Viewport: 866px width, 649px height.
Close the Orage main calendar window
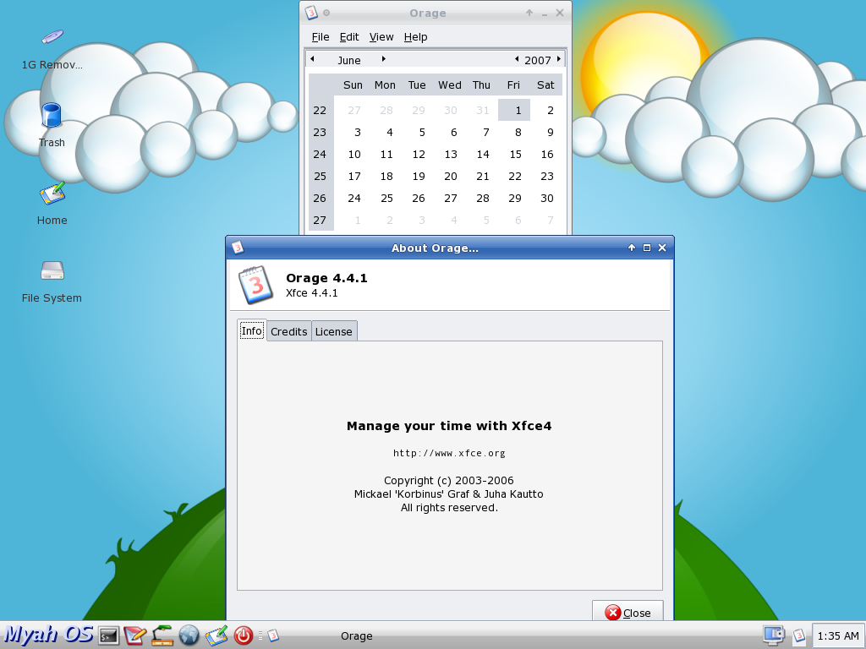click(560, 13)
